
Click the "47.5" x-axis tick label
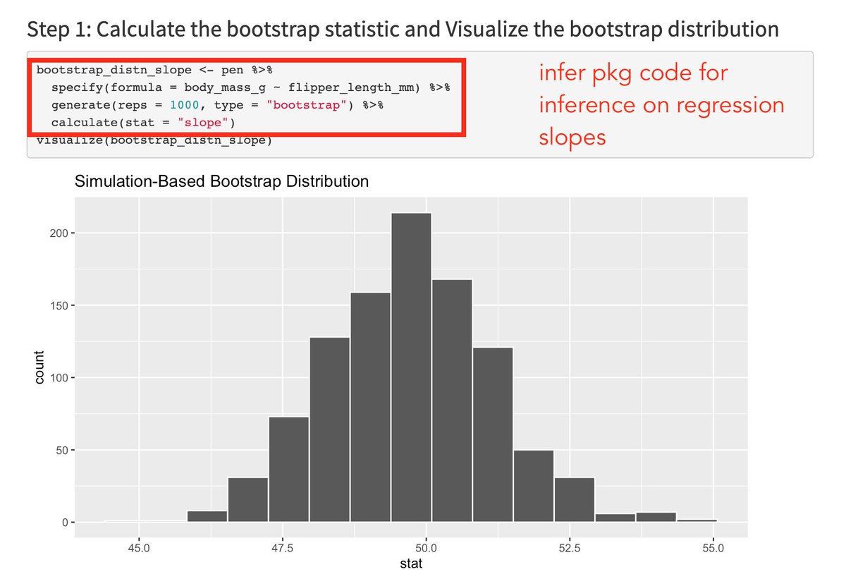[x=283, y=547]
